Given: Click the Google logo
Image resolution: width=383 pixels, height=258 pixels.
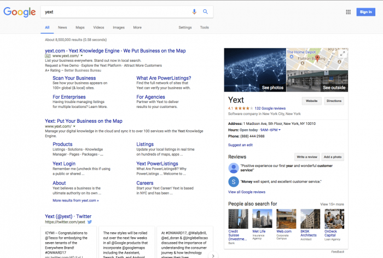Looking at the screenshot, I should 20,12.
